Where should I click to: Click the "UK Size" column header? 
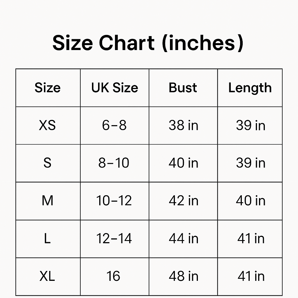(115, 88)
